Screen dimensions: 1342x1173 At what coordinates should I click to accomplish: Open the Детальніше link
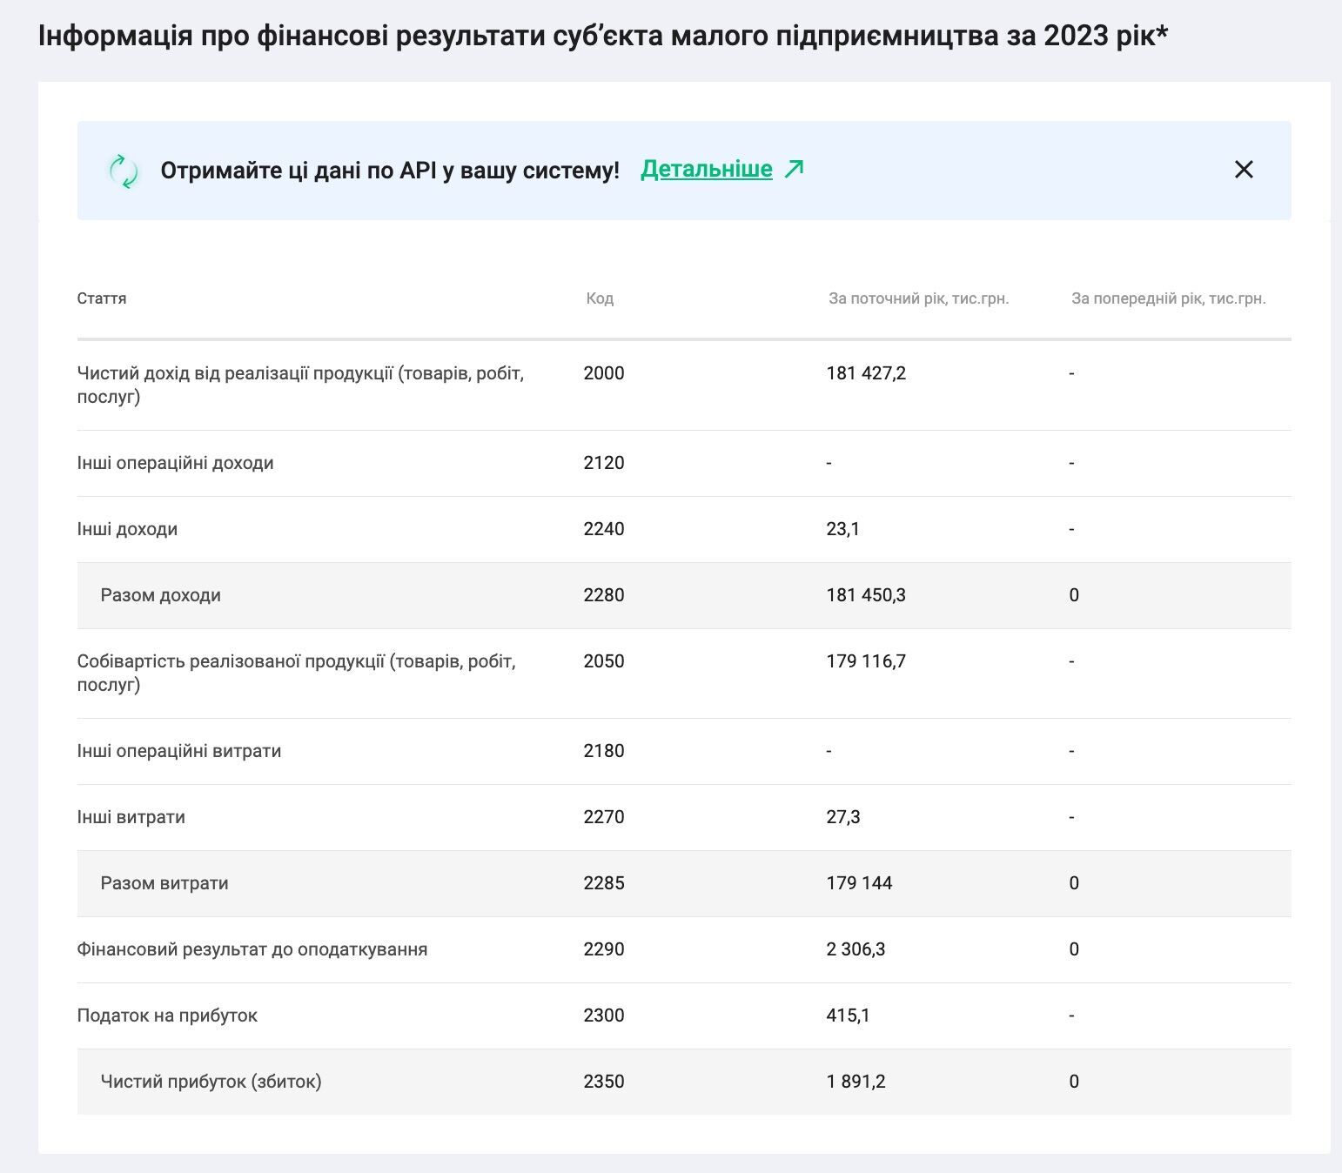(x=707, y=169)
